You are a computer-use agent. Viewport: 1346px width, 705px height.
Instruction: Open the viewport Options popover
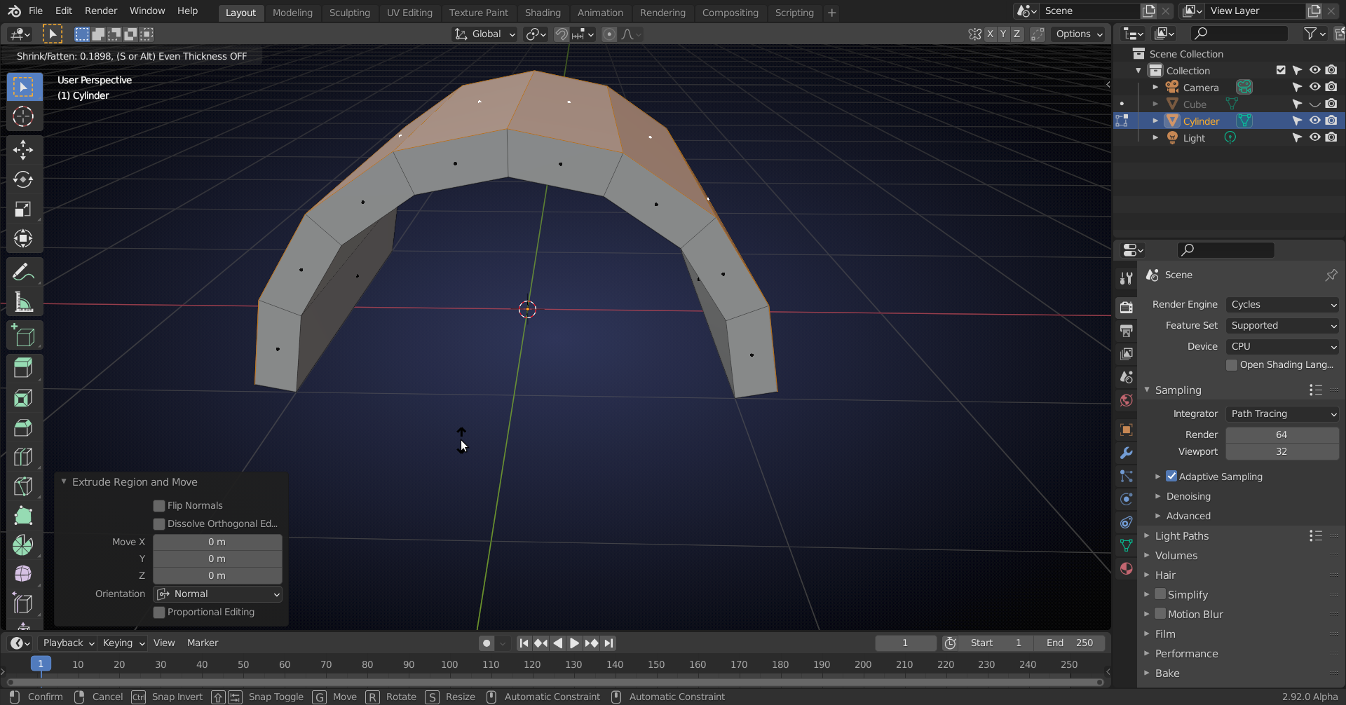[1079, 34]
